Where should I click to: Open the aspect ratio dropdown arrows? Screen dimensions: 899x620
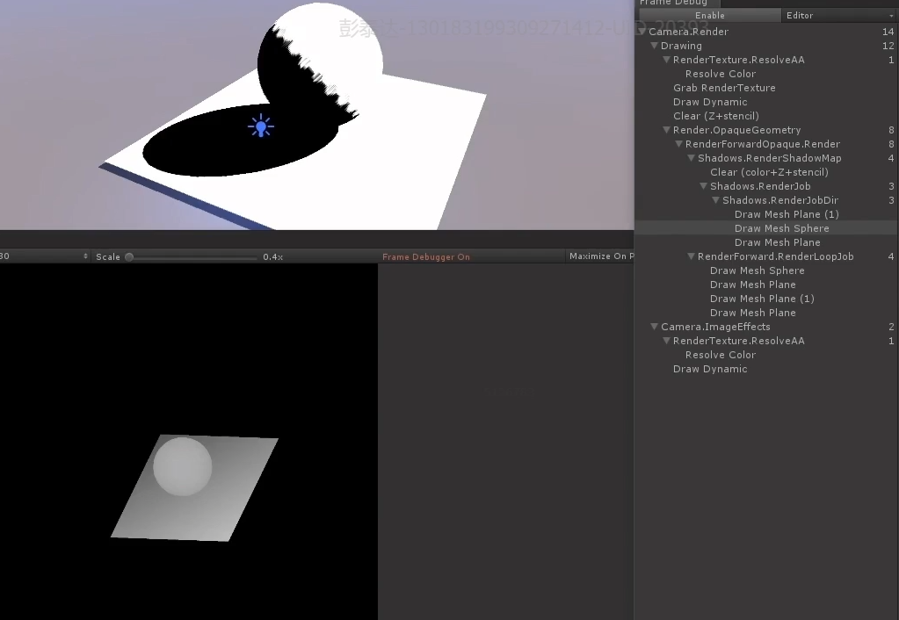pyautogui.click(x=85, y=256)
